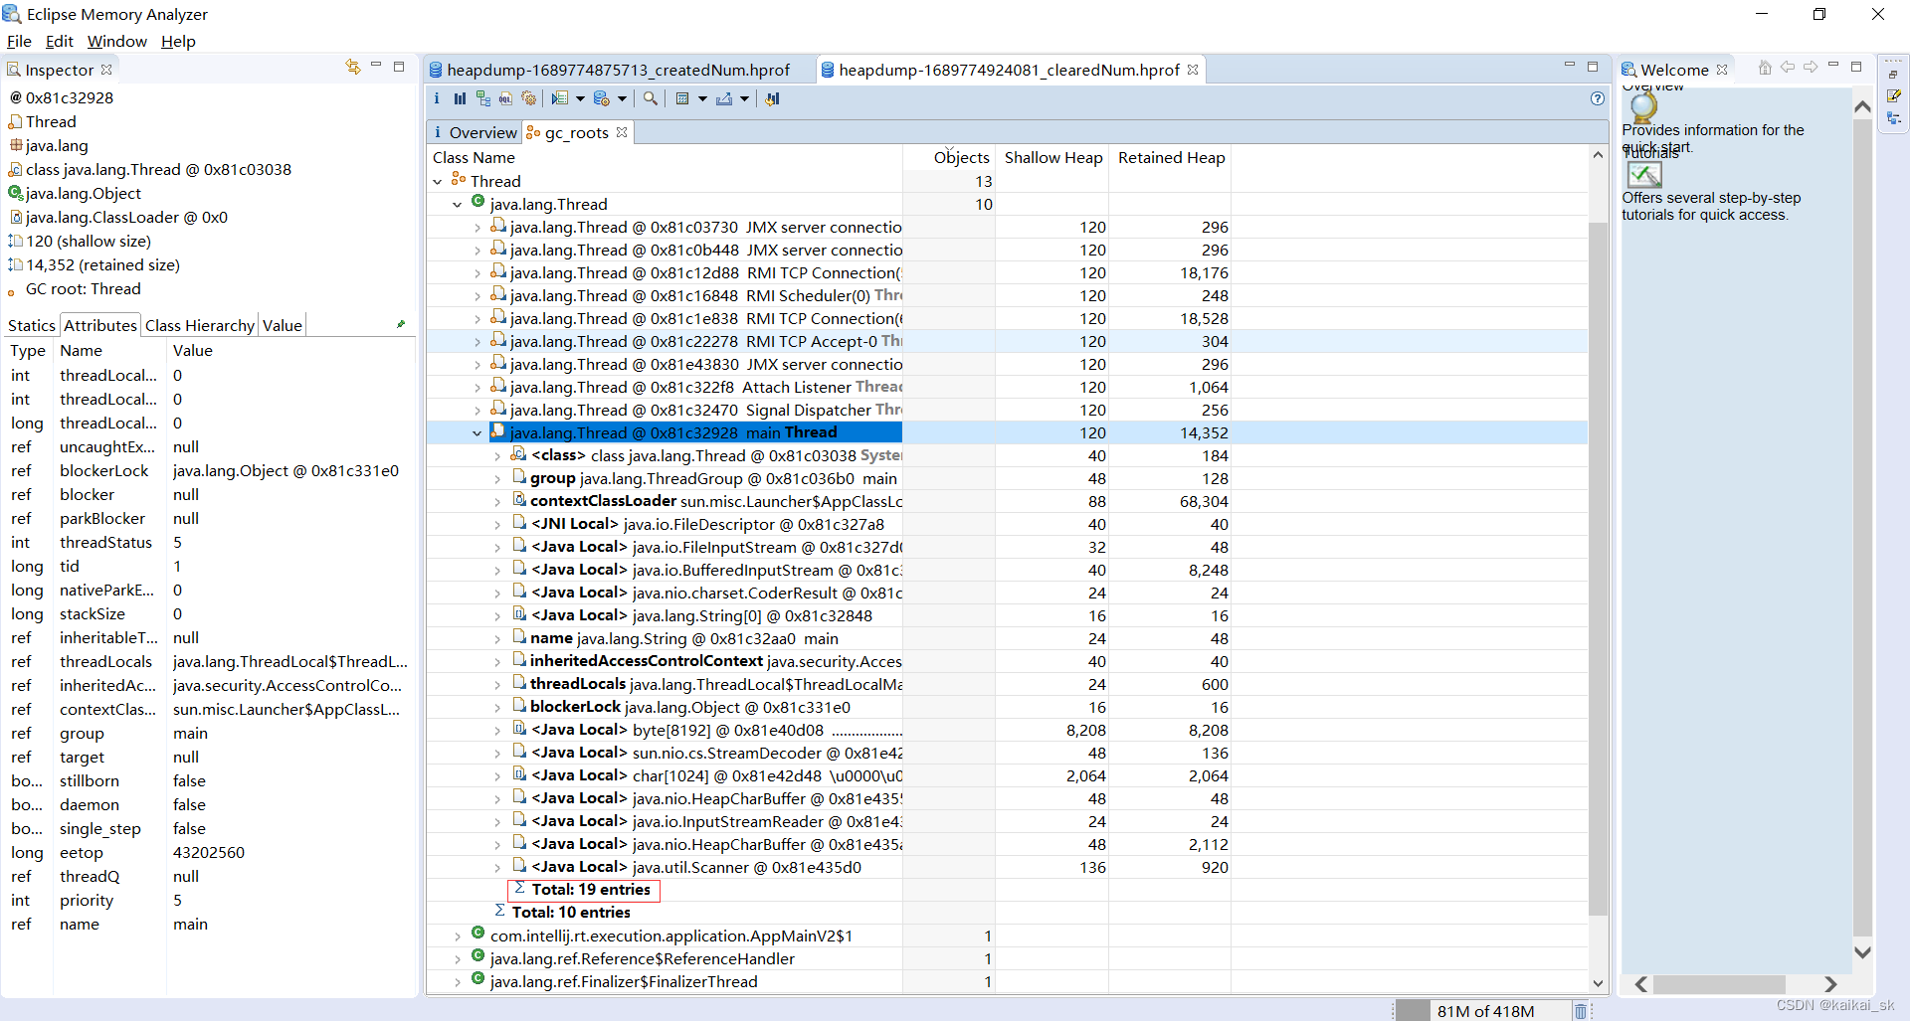Viewport: 1910px width, 1021px height.
Task: Open the Thread Overview gears icon
Action: [529, 98]
